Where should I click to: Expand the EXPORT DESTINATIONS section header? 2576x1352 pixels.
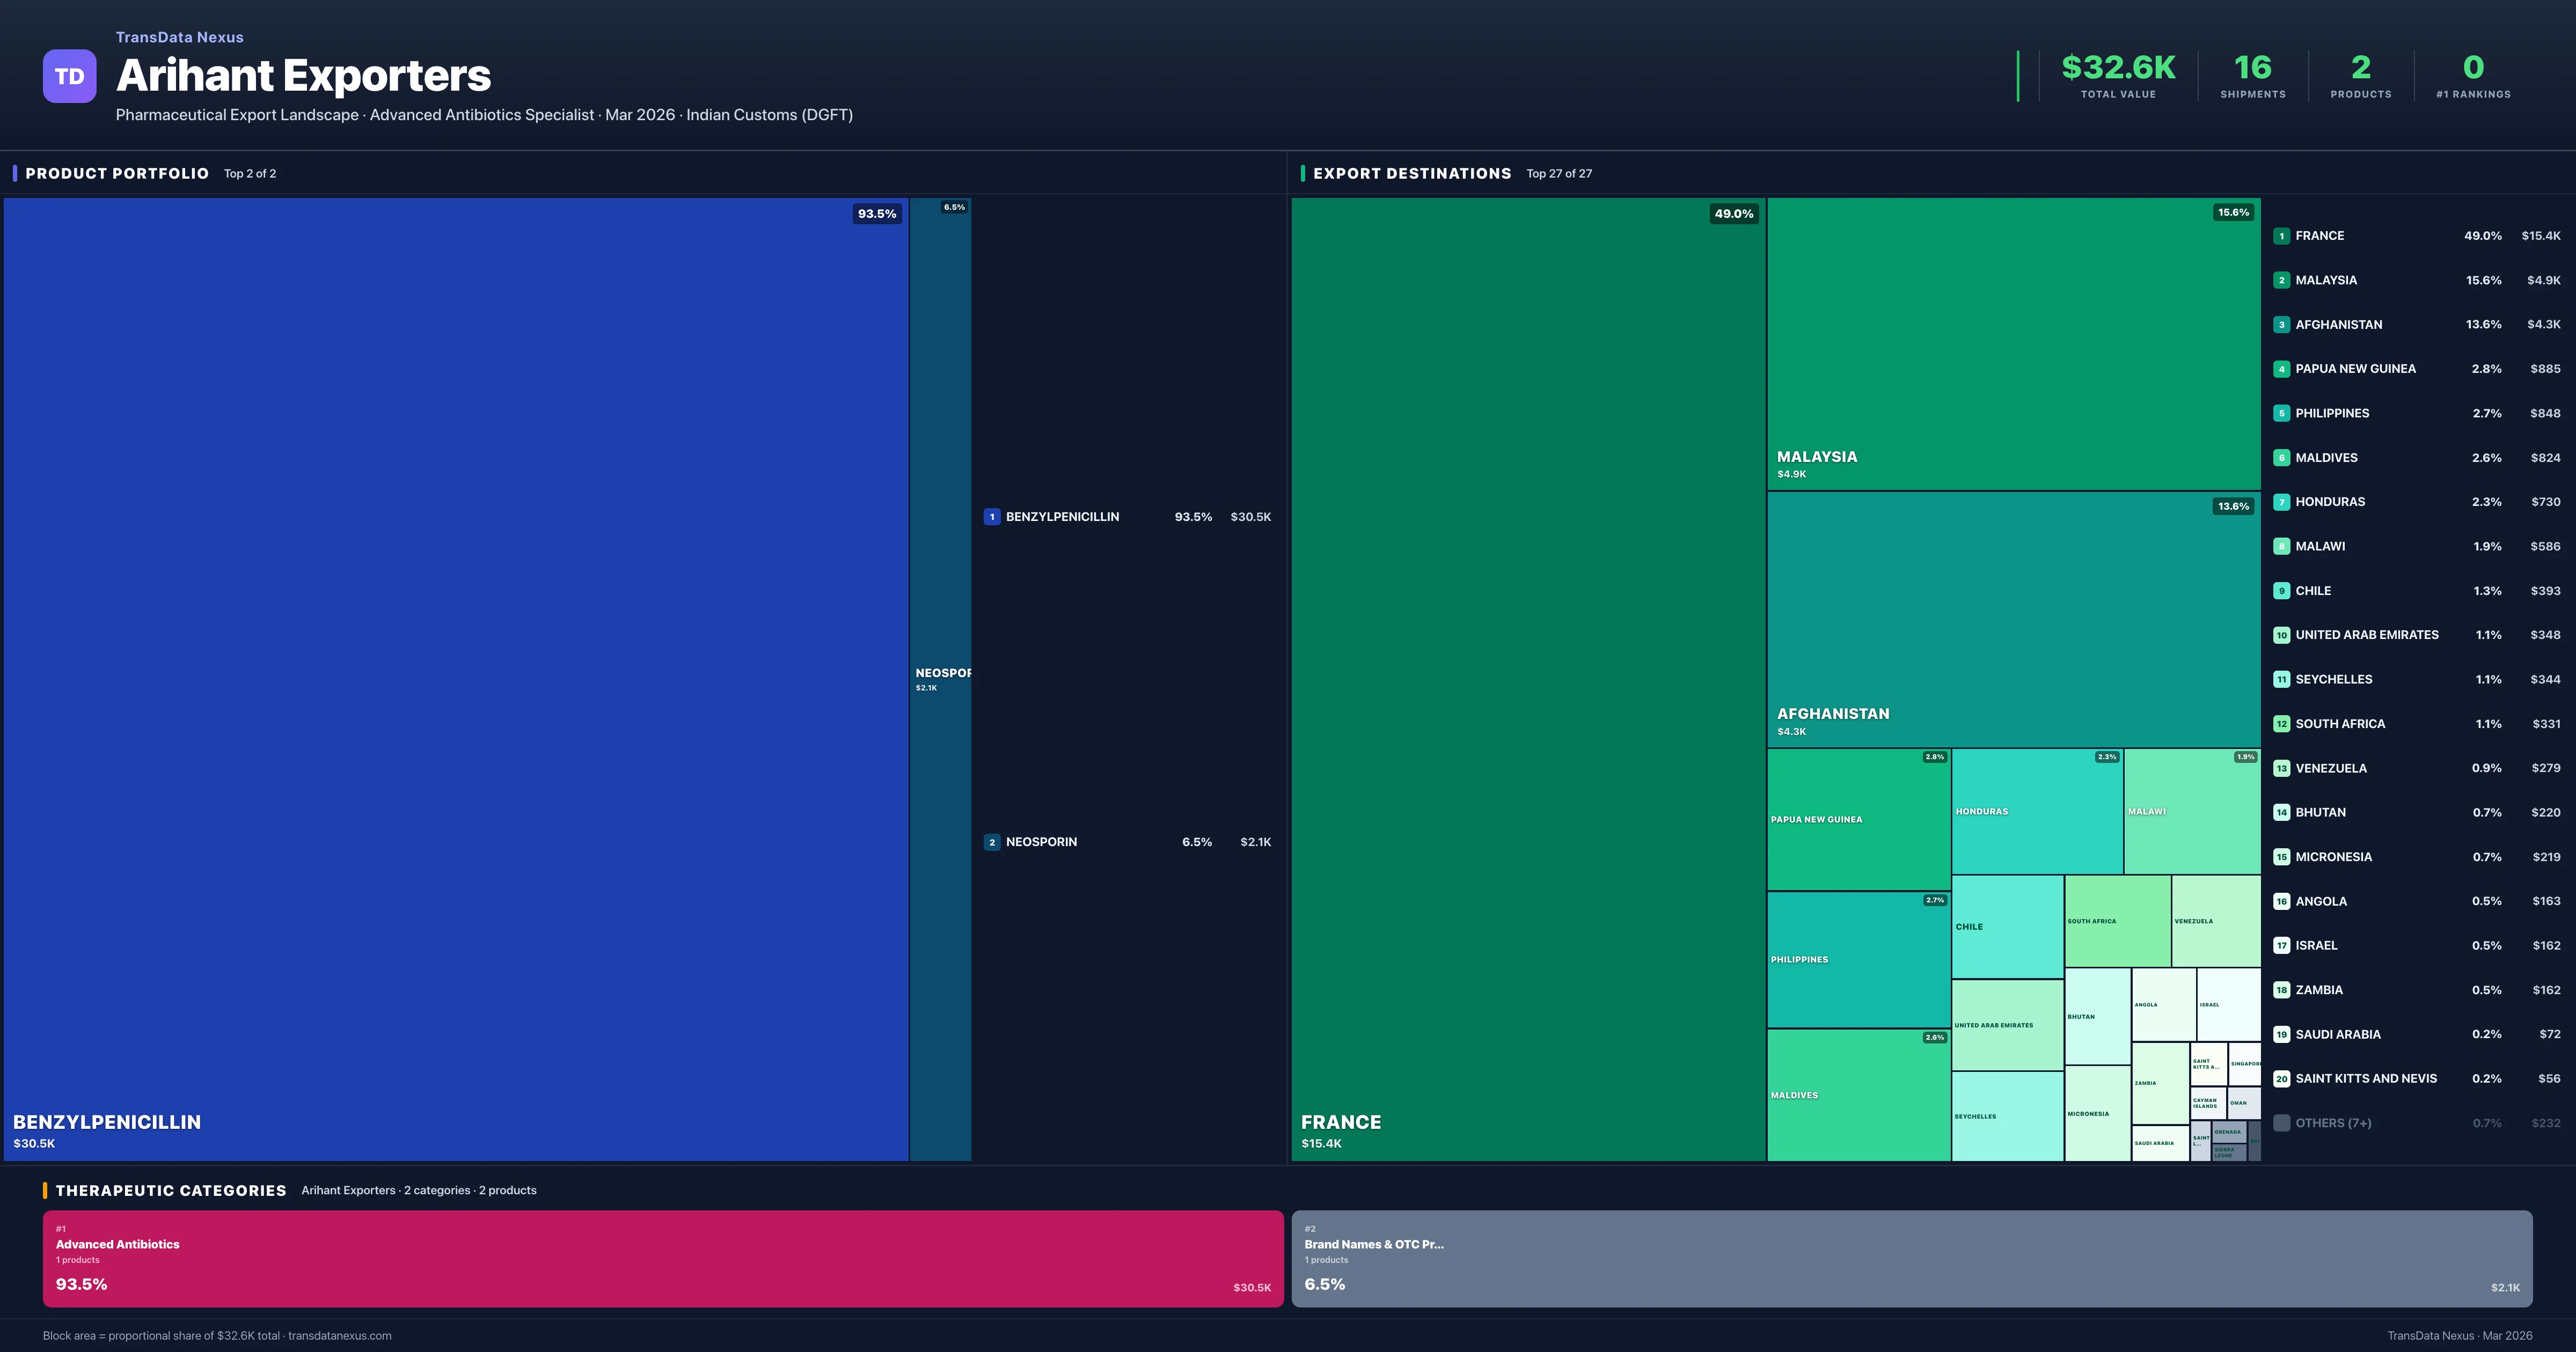coord(1412,173)
